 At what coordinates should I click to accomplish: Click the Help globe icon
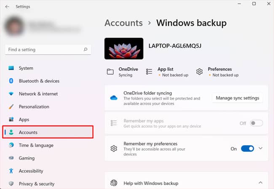click(114, 183)
